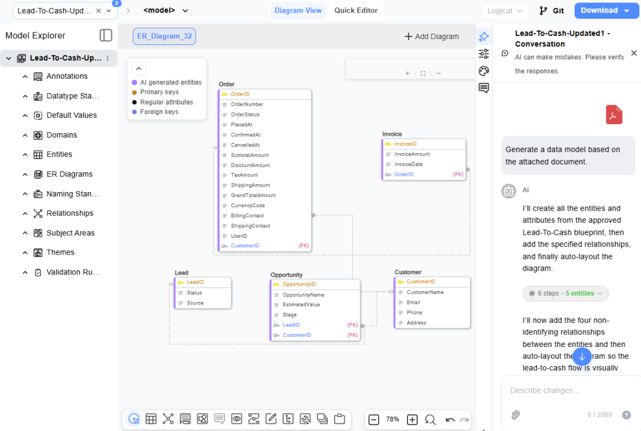Click the send message arrow button
The height and width of the screenshot is (431, 641).
(x=626, y=415)
